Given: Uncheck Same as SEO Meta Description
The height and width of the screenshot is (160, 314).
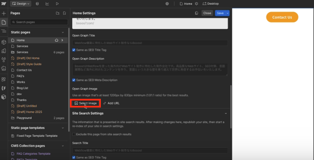Looking at the screenshot, I should 74,80.
